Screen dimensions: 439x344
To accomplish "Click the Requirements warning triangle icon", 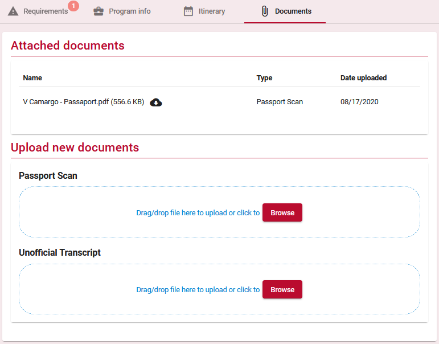I will [13, 11].
